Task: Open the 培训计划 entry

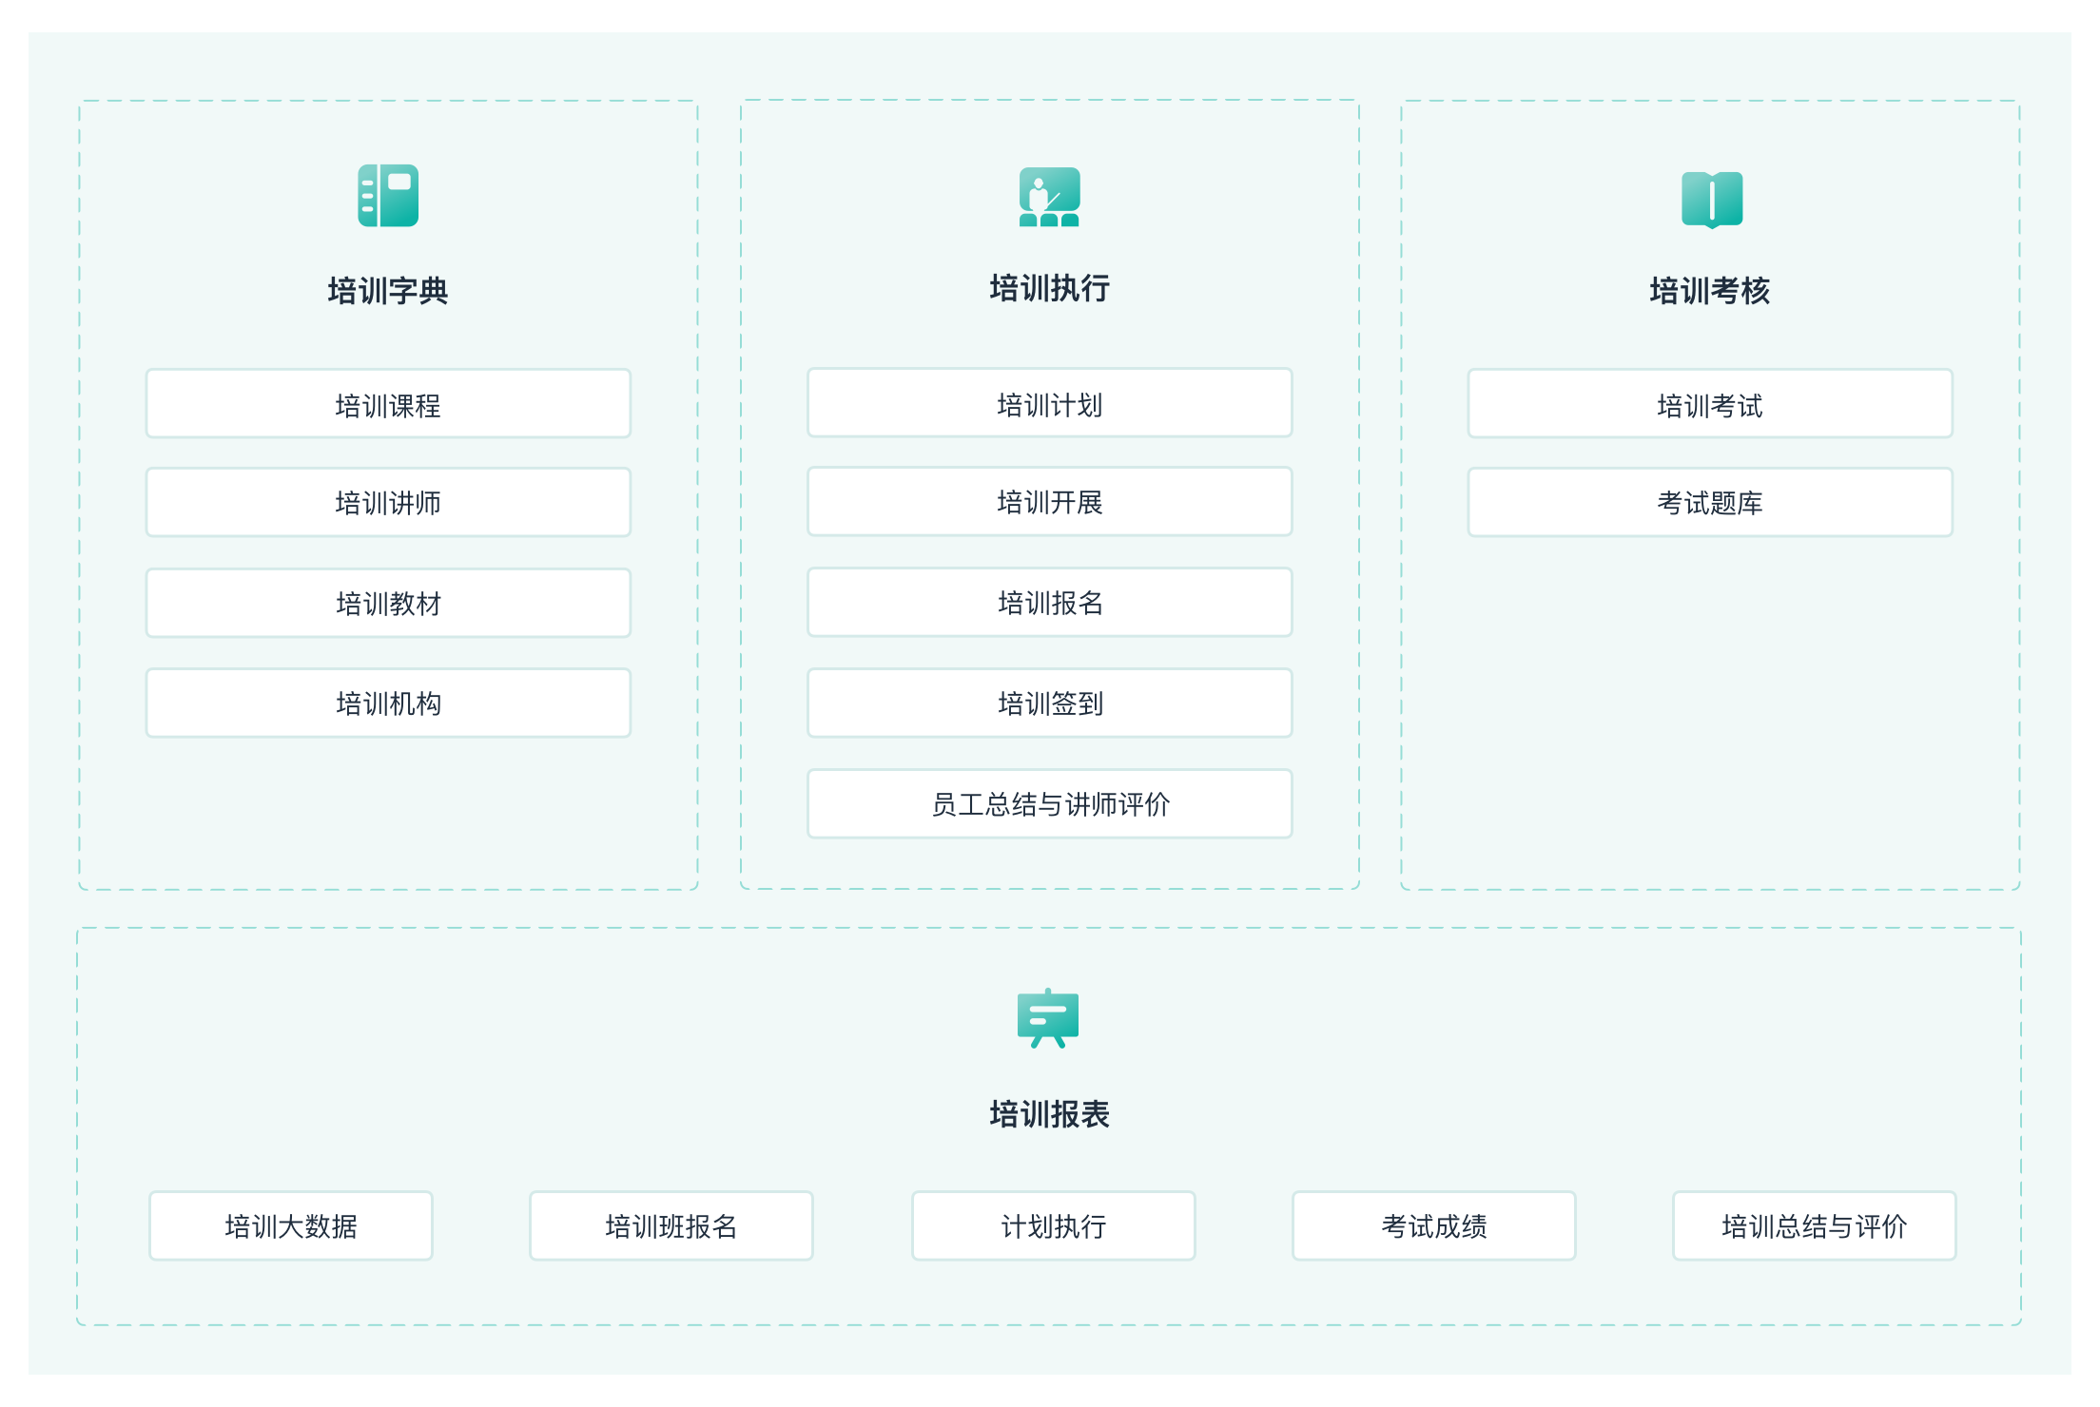Action: point(1049,404)
